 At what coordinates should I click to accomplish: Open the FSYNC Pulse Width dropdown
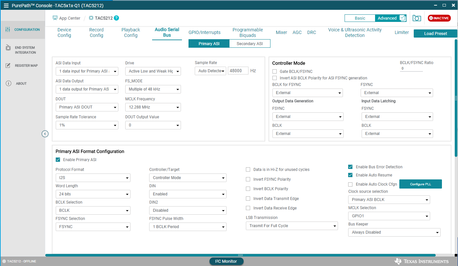tap(188, 227)
